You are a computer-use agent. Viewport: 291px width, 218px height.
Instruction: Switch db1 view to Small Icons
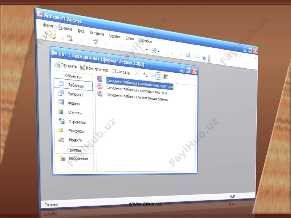152,75
